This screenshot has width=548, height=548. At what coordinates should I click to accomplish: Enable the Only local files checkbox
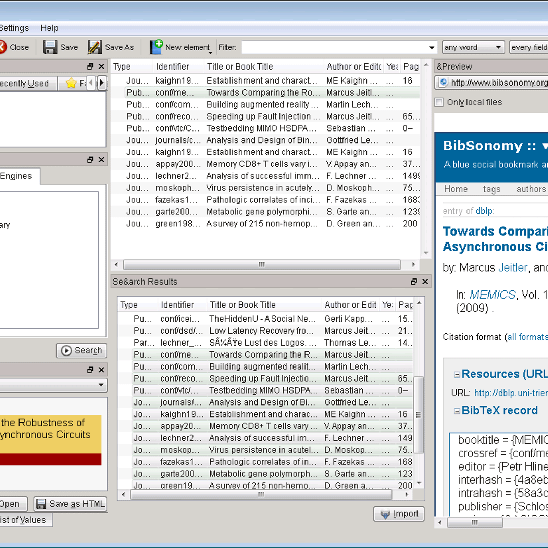(439, 102)
